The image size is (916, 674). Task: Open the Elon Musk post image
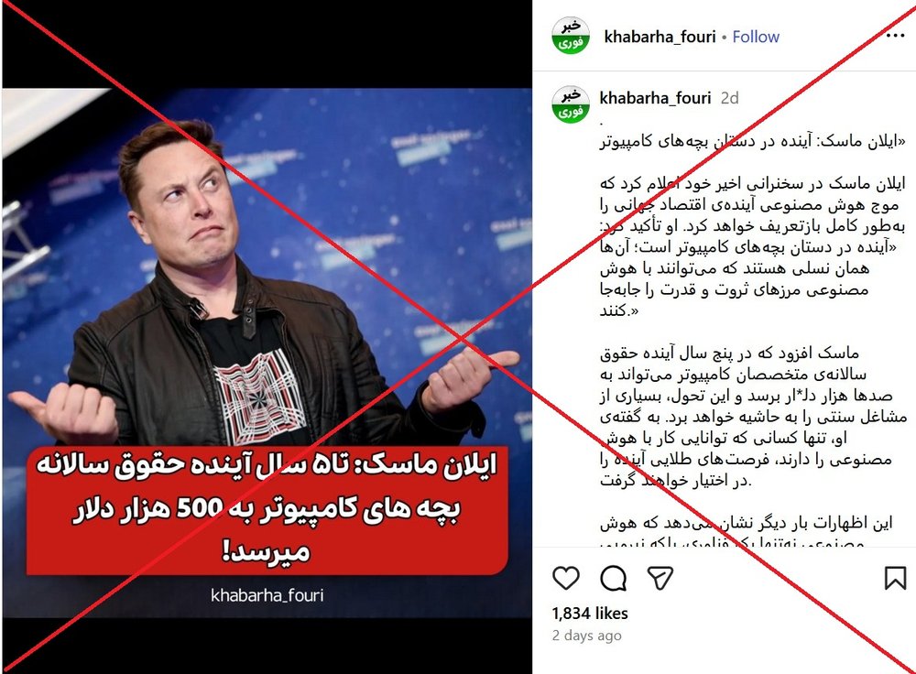267,353
